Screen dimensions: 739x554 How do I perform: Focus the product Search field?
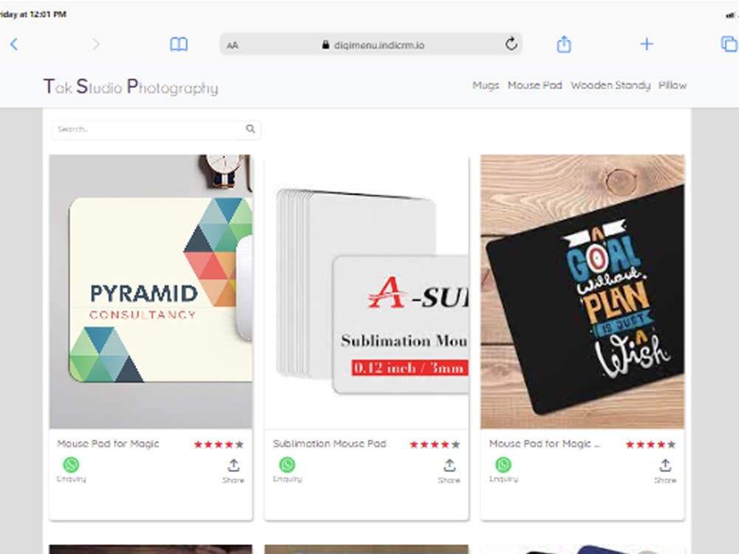click(x=156, y=129)
